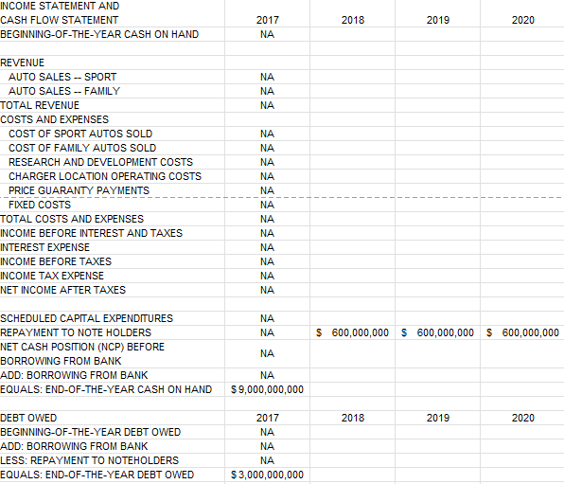564x484 pixels.
Task: Click the 2018 repayment $600,000,000 cell
Action: [x=352, y=332]
